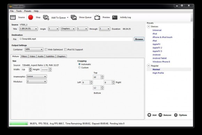Enable the Web Optimized checkbox
The width and height of the screenshot is (202, 135).
(46, 49)
